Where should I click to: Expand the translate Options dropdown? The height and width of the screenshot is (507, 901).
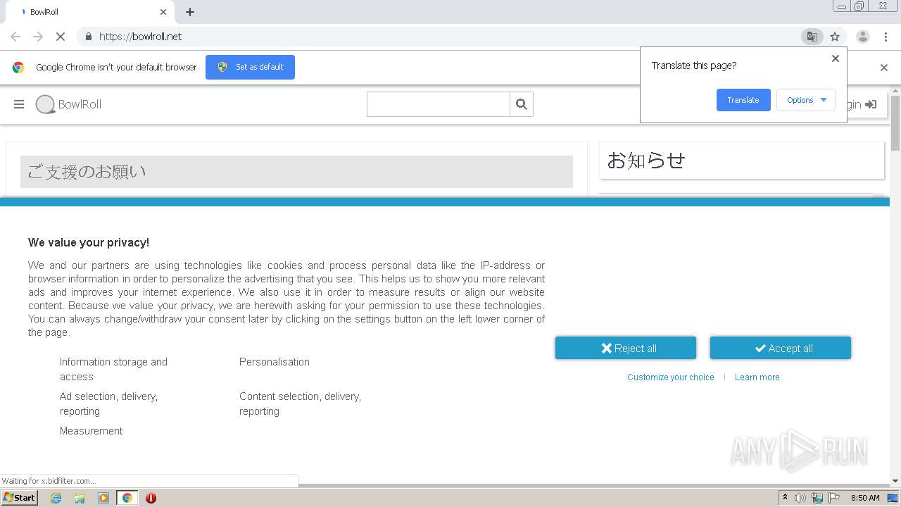coord(806,100)
